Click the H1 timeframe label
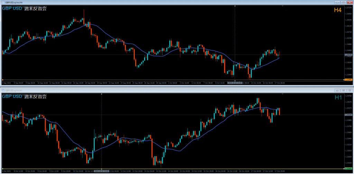 pos(338,98)
